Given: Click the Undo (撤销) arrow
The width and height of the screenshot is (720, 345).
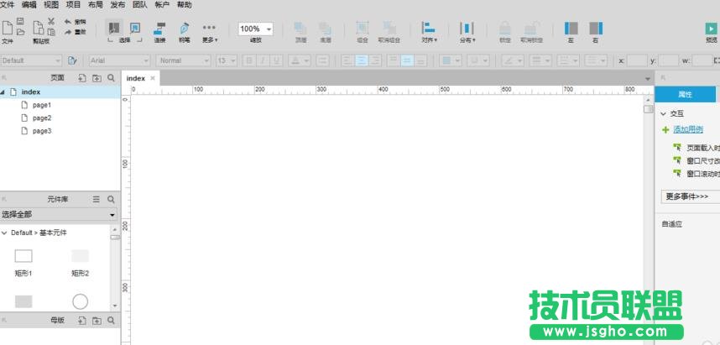Looking at the screenshot, I should 68,22.
